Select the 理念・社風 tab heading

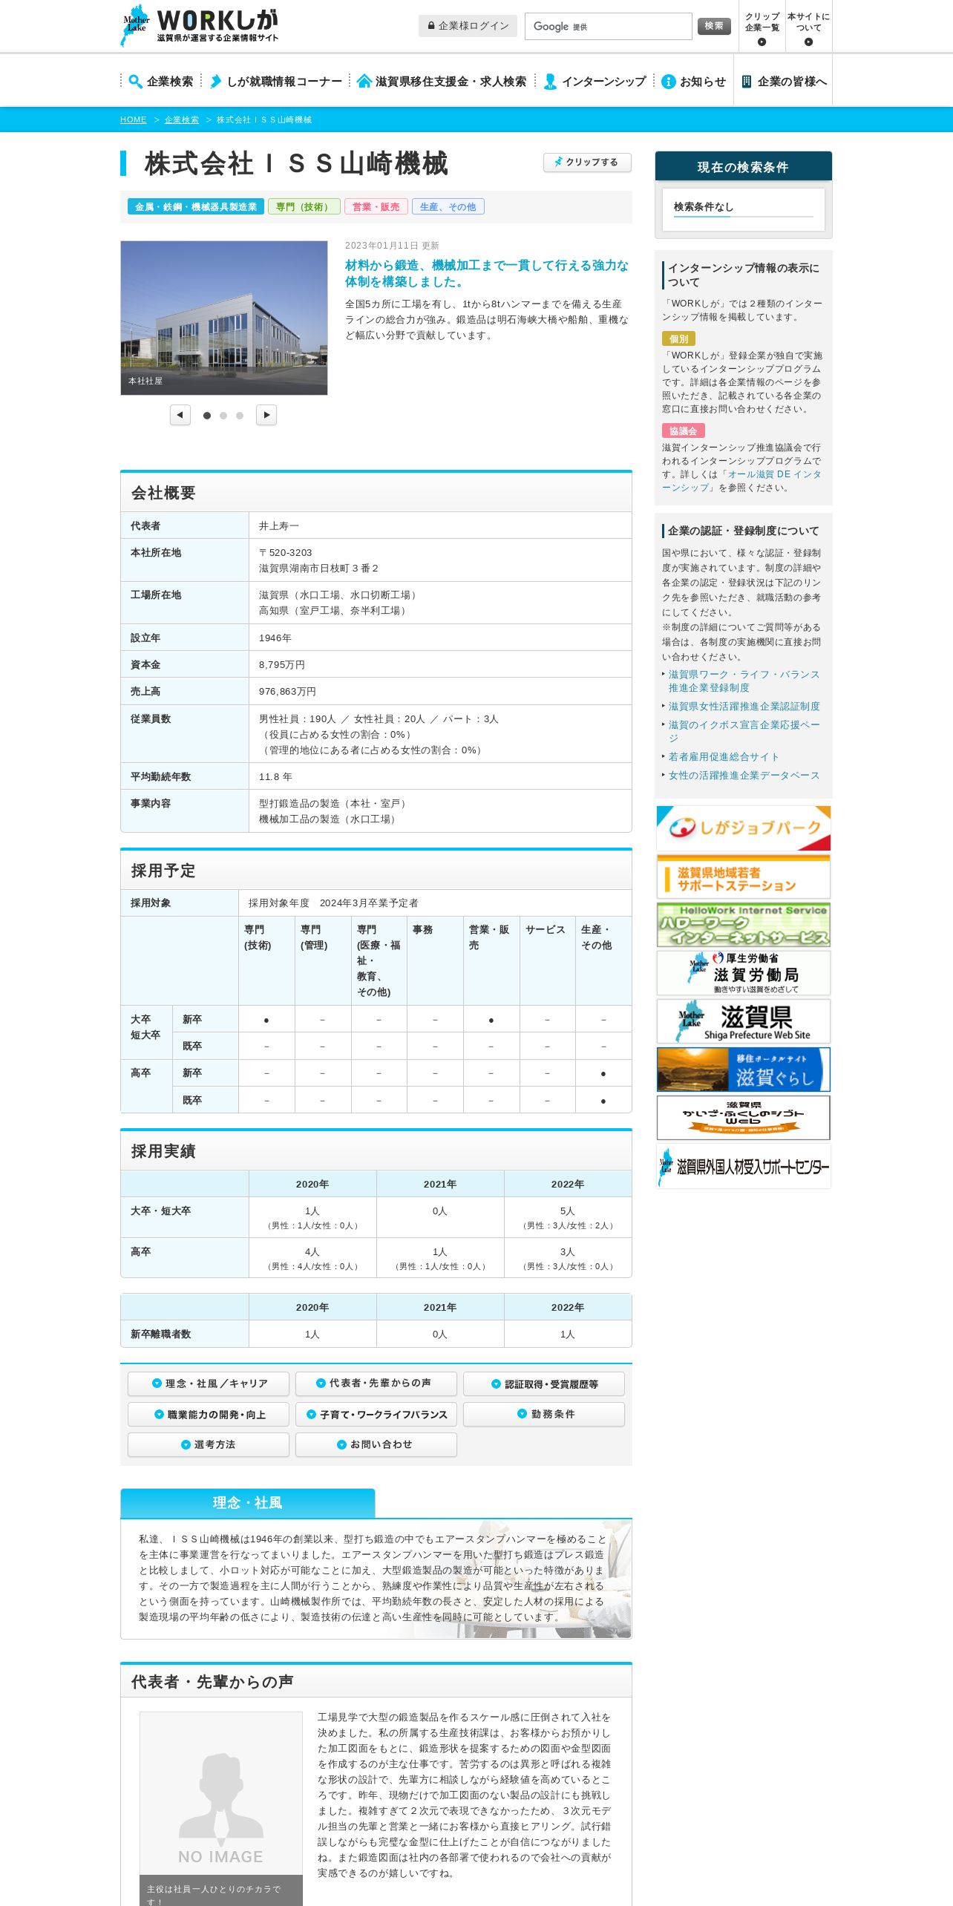[248, 1503]
